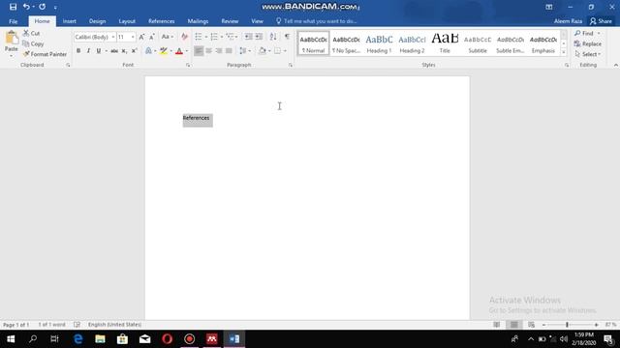Align paragraph to the right
Screen dimensions: 620x348
coord(219,51)
